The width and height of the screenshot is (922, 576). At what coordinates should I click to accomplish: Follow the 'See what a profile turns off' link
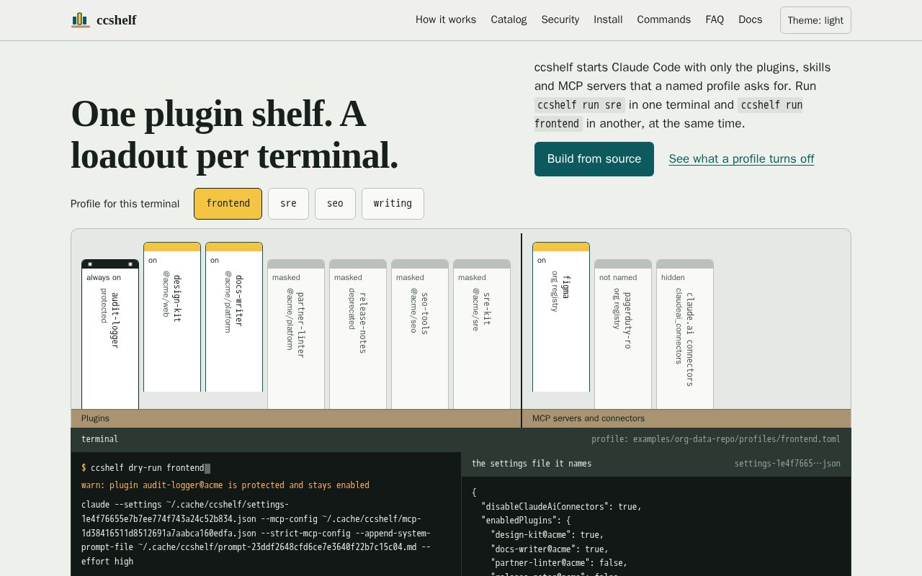pyautogui.click(x=741, y=159)
